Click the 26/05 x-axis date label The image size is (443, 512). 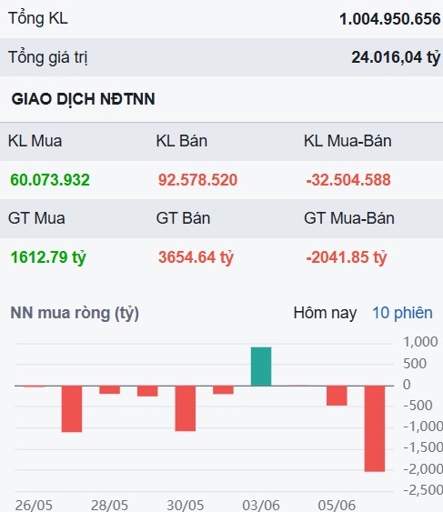(x=34, y=505)
